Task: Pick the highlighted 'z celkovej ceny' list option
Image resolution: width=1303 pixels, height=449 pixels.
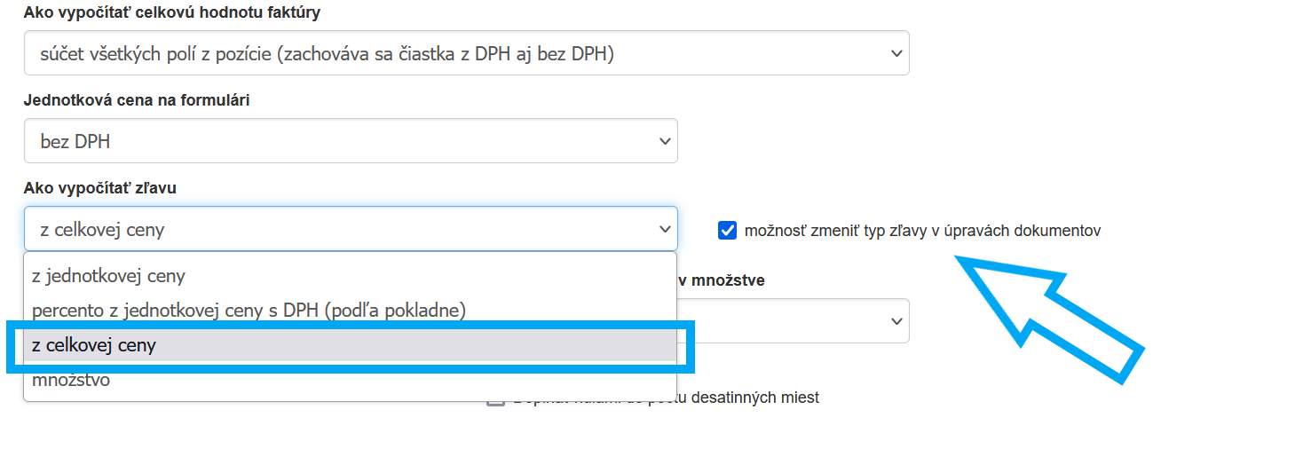Action: pos(93,346)
